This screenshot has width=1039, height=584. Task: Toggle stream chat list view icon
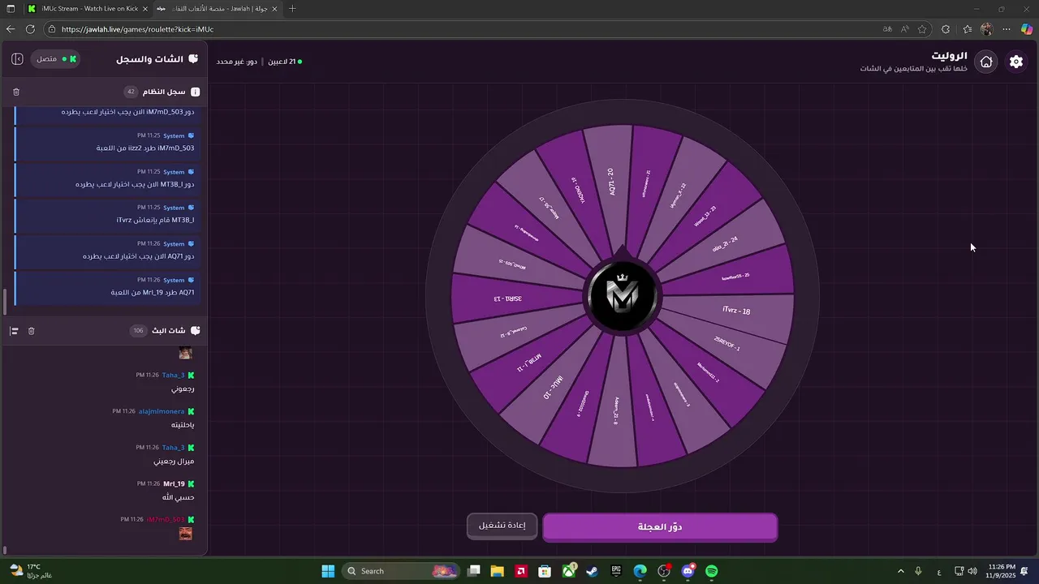coord(14,331)
